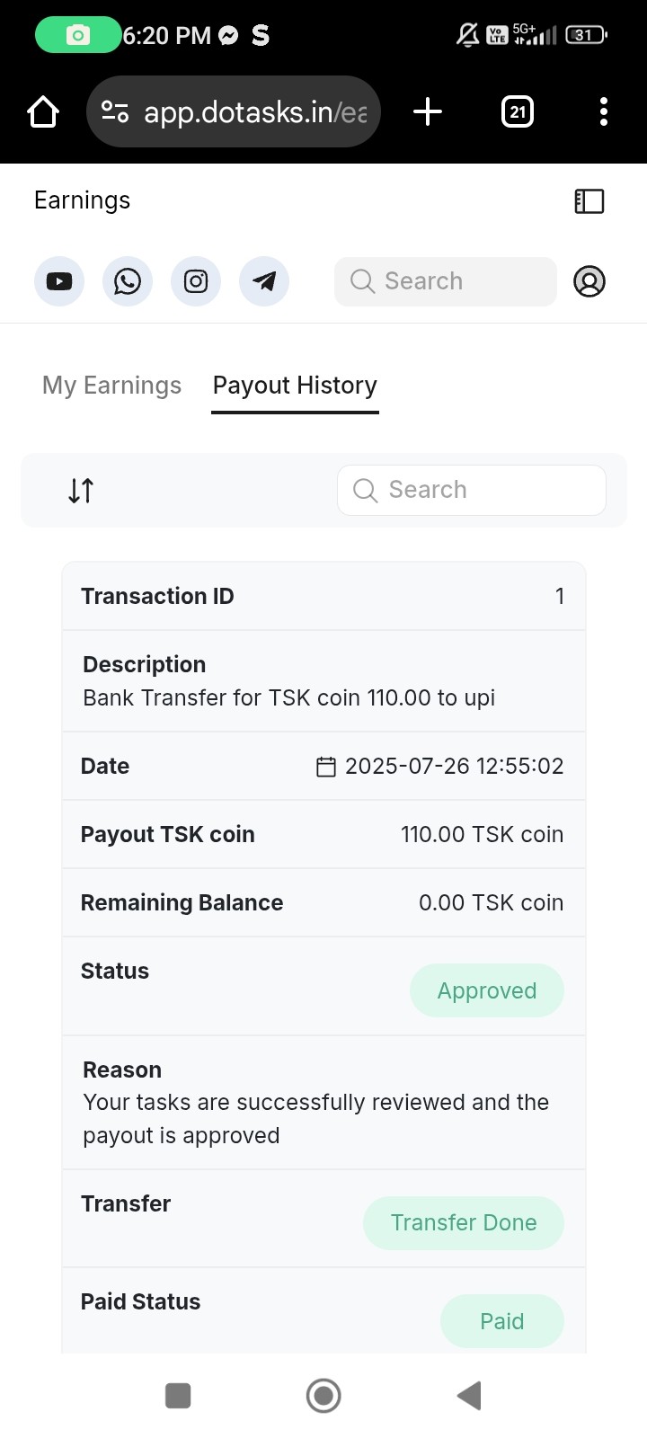Go to browser home page
Screen dimensions: 647x1438
pyautogui.click(x=43, y=112)
